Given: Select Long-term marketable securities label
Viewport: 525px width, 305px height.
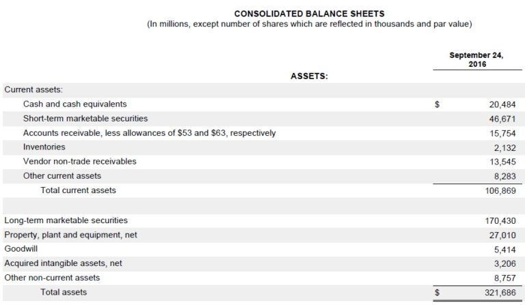Looking at the screenshot, I should tap(66, 220).
